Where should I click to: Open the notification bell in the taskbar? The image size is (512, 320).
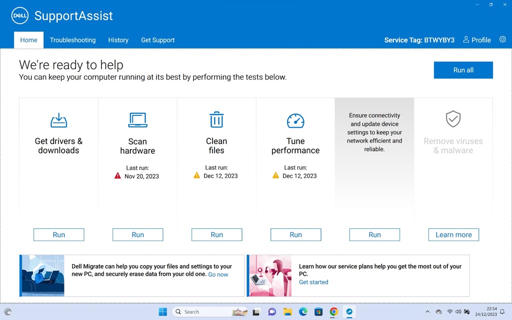coord(502,311)
